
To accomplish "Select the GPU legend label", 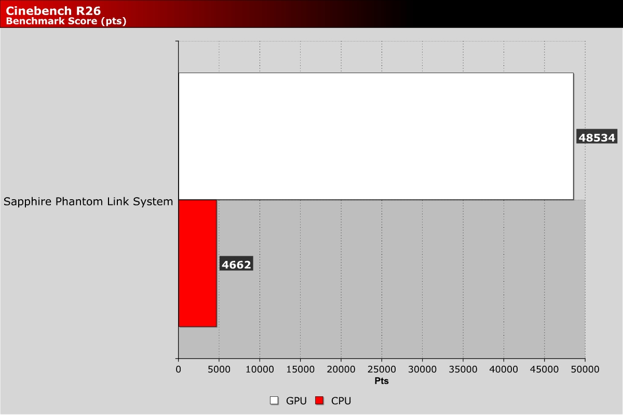I will click(x=296, y=400).
